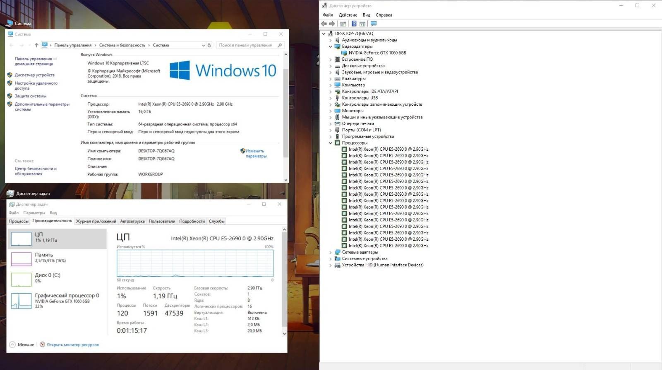The height and width of the screenshot is (370, 662).
Task: Open the Файл menu in Device Manager
Action: pyautogui.click(x=328, y=15)
